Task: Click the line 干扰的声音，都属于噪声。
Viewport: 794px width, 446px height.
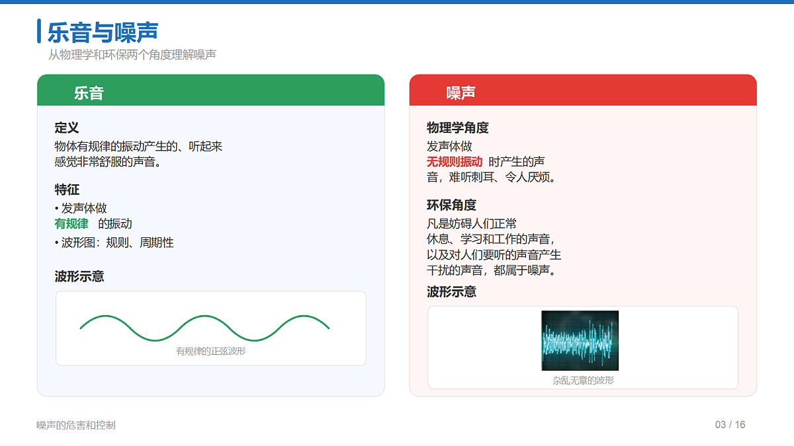Action: coord(493,270)
